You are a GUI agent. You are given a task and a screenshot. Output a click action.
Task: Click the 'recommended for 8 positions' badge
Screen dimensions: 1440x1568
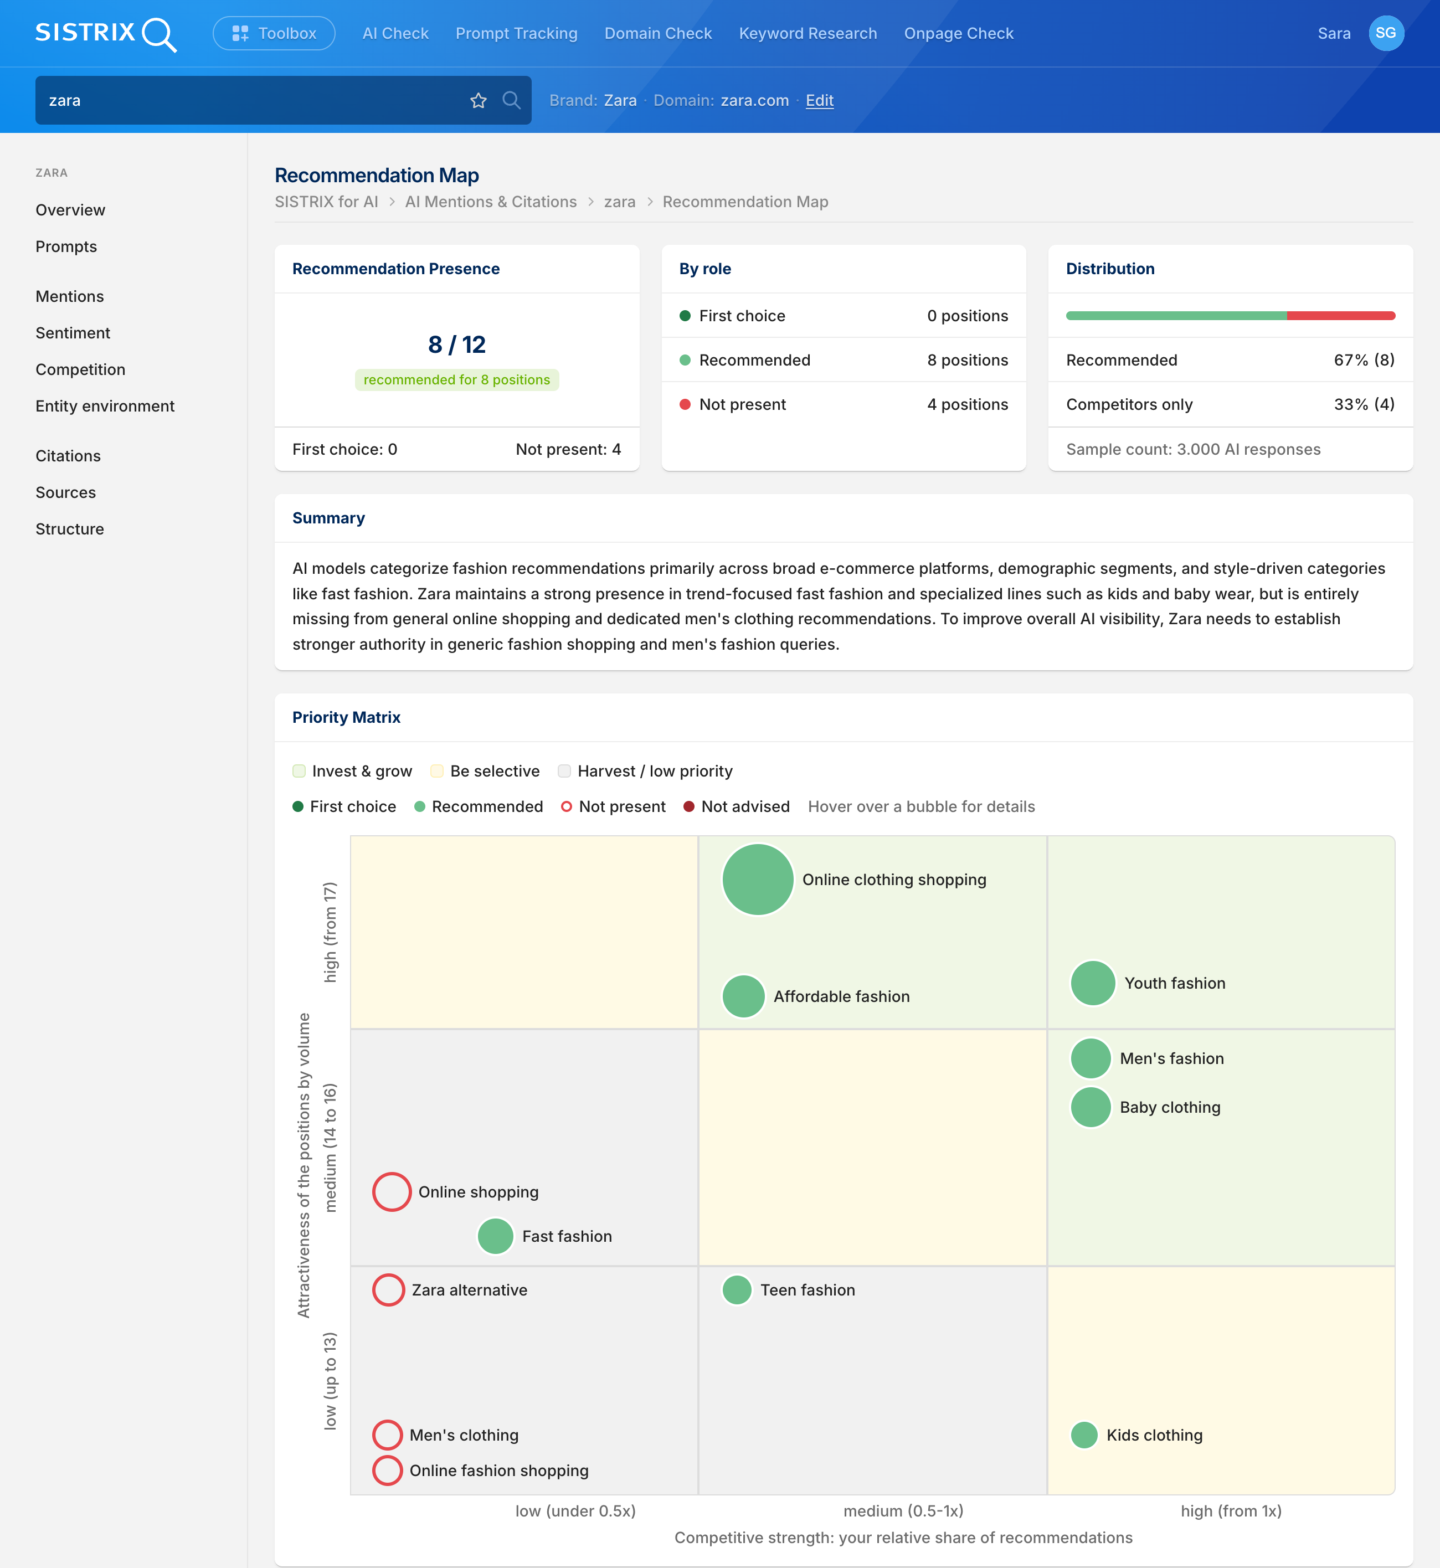pyautogui.click(x=456, y=381)
